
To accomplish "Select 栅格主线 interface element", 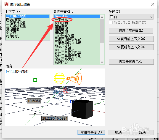I will click(61, 26).
